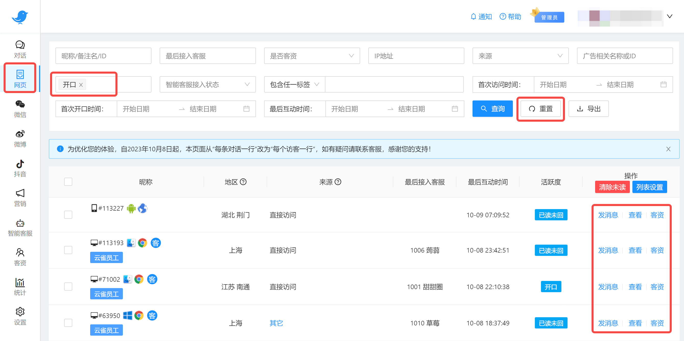The image size is (684, 341).
Task: Open the 设置 settings section
Action: pyautogui.click(x=20, y=316)
